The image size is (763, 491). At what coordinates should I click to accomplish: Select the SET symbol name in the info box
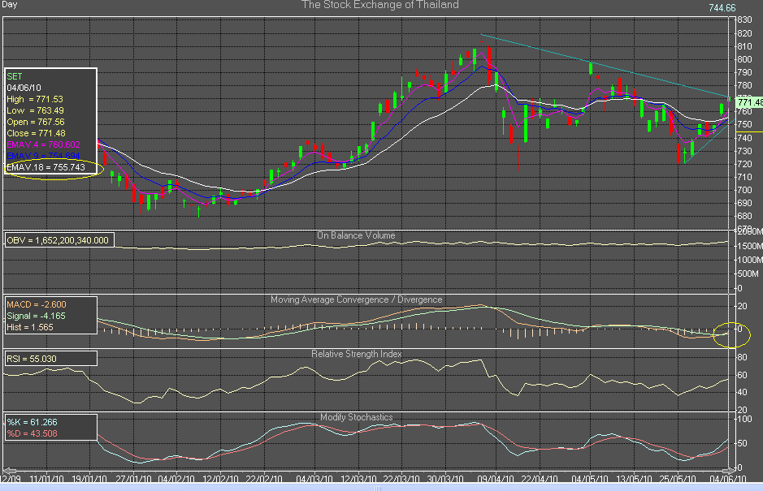14,76
